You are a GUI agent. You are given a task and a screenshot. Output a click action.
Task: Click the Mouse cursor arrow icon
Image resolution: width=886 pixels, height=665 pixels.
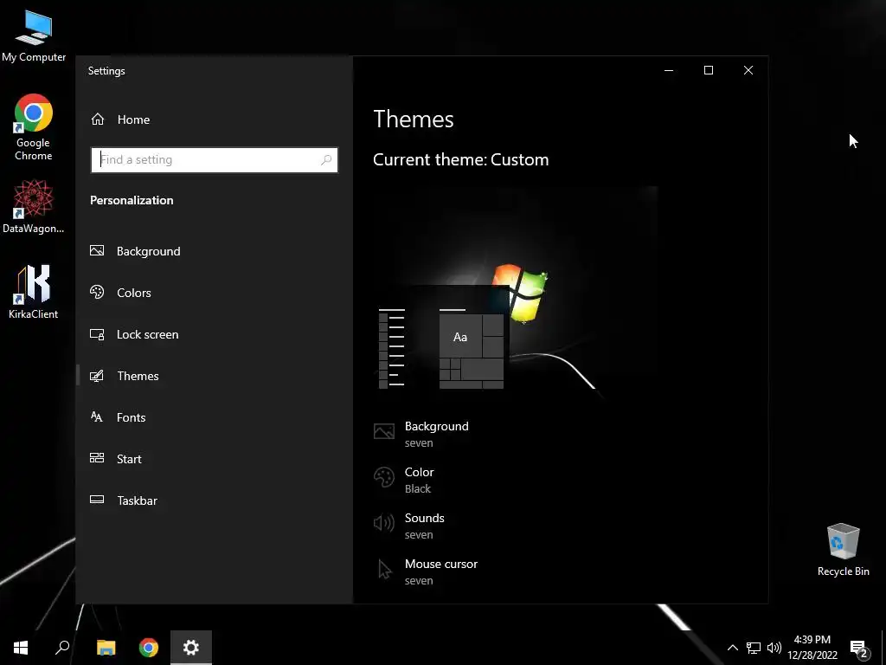coord(385,569)
